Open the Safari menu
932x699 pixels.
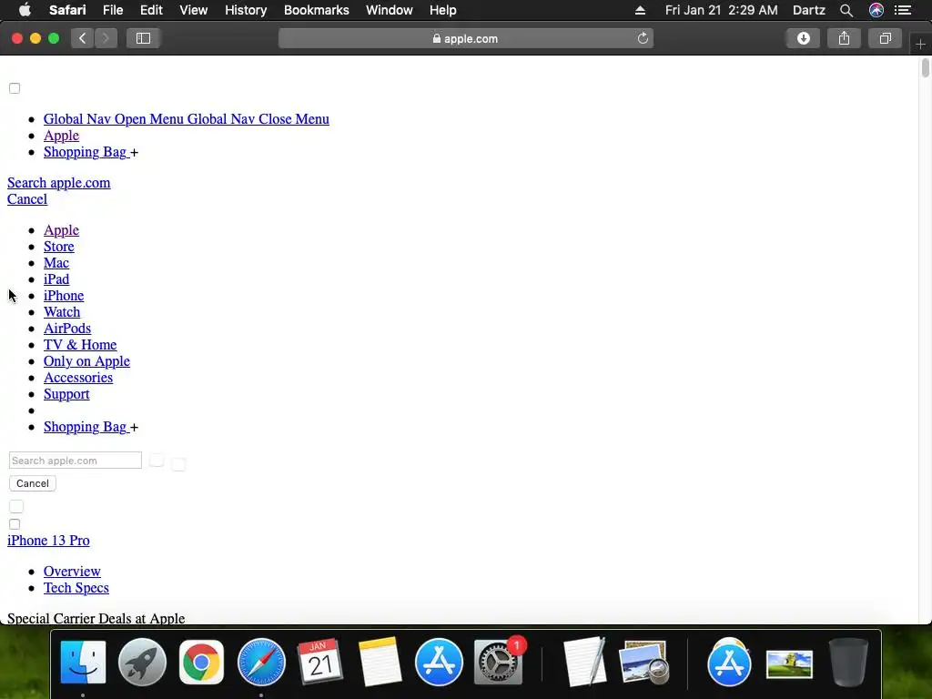pos(67,10)
